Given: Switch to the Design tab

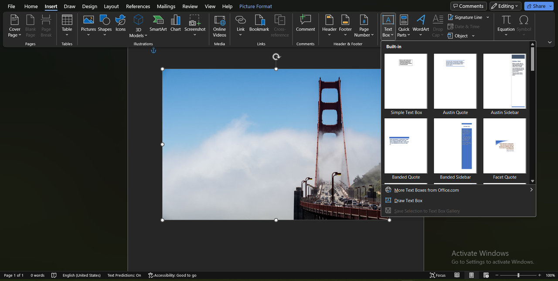Looking at the screenshot, I should 90,7.
